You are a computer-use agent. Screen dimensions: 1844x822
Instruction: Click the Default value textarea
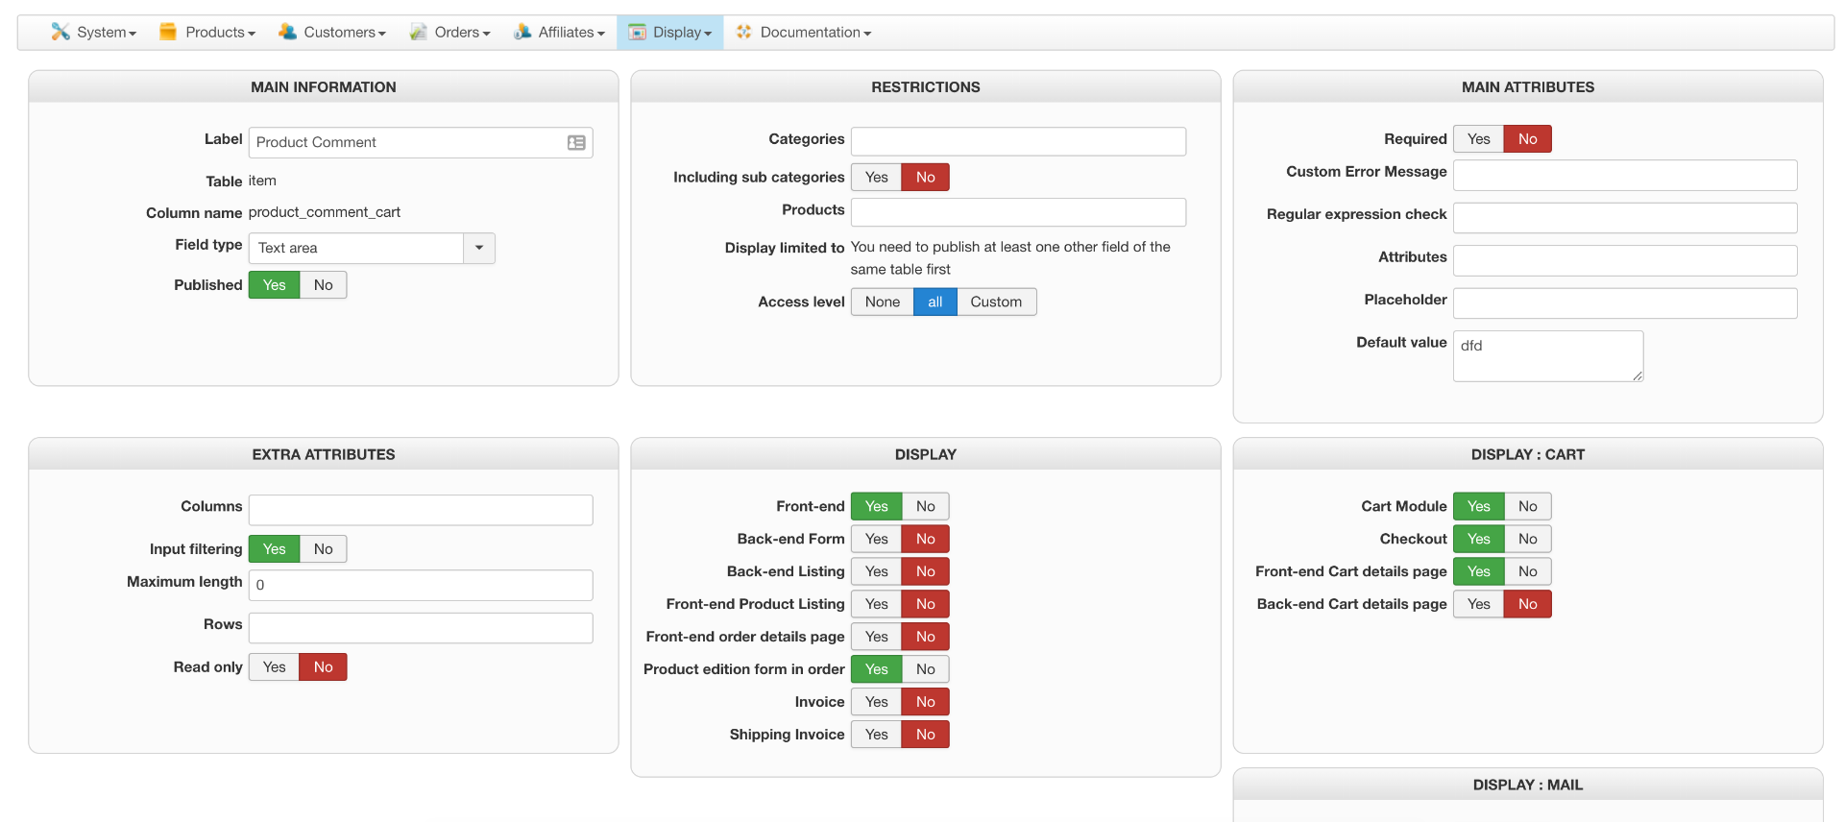point(1548,356)
